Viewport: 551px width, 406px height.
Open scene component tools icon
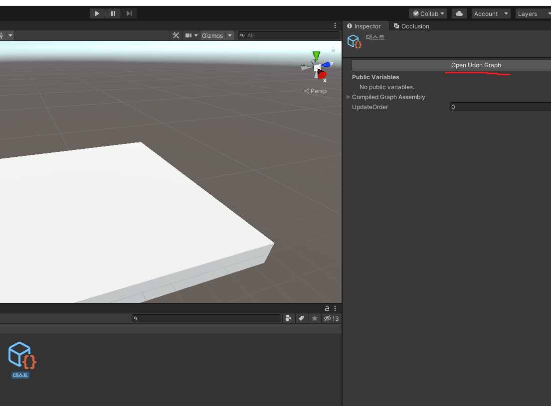[x=176, y=35]
